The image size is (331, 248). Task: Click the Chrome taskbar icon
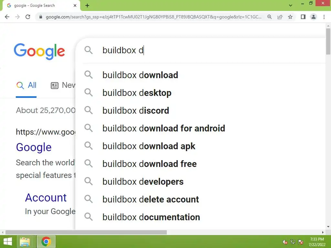tap(46, 242)
